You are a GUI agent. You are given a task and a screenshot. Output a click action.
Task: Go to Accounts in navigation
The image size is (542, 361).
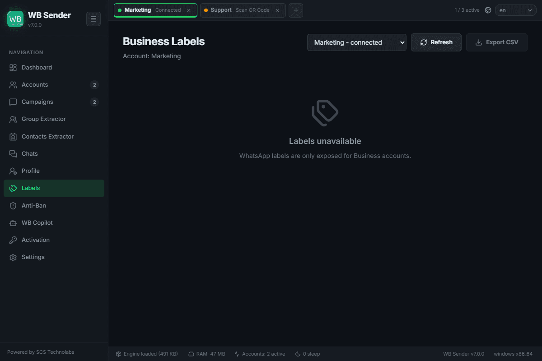tap(54, 85)
